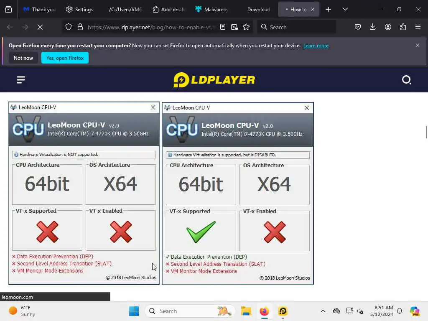
Task: Click the left LeoMoon CPU-V 'NOT supported' screenshot
Action: 84,193
